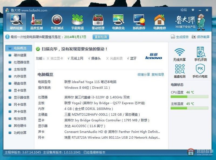
Task: Minimize the 鲁大师 window
Action: point(200,10)
